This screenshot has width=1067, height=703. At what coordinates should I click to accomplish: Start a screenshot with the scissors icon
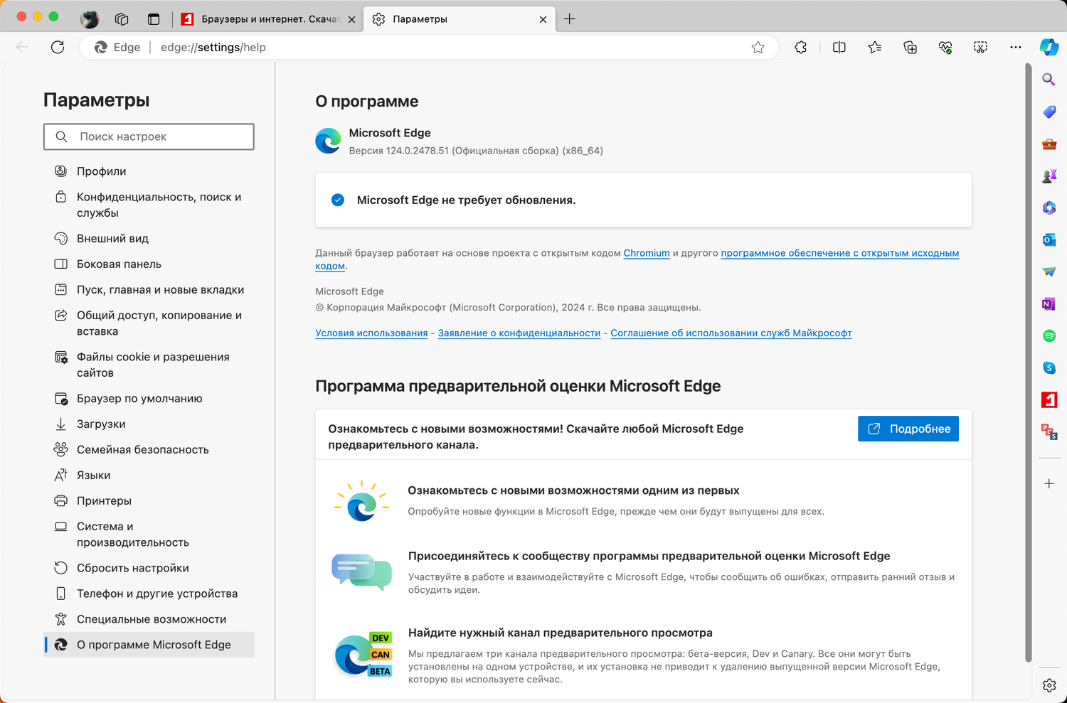[980, 48]
